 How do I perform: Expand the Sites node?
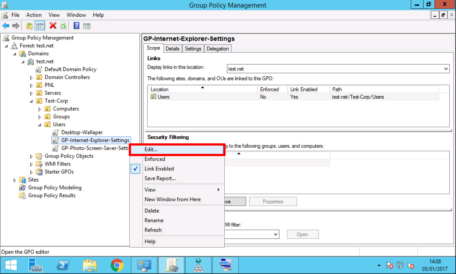click(15, 180)
